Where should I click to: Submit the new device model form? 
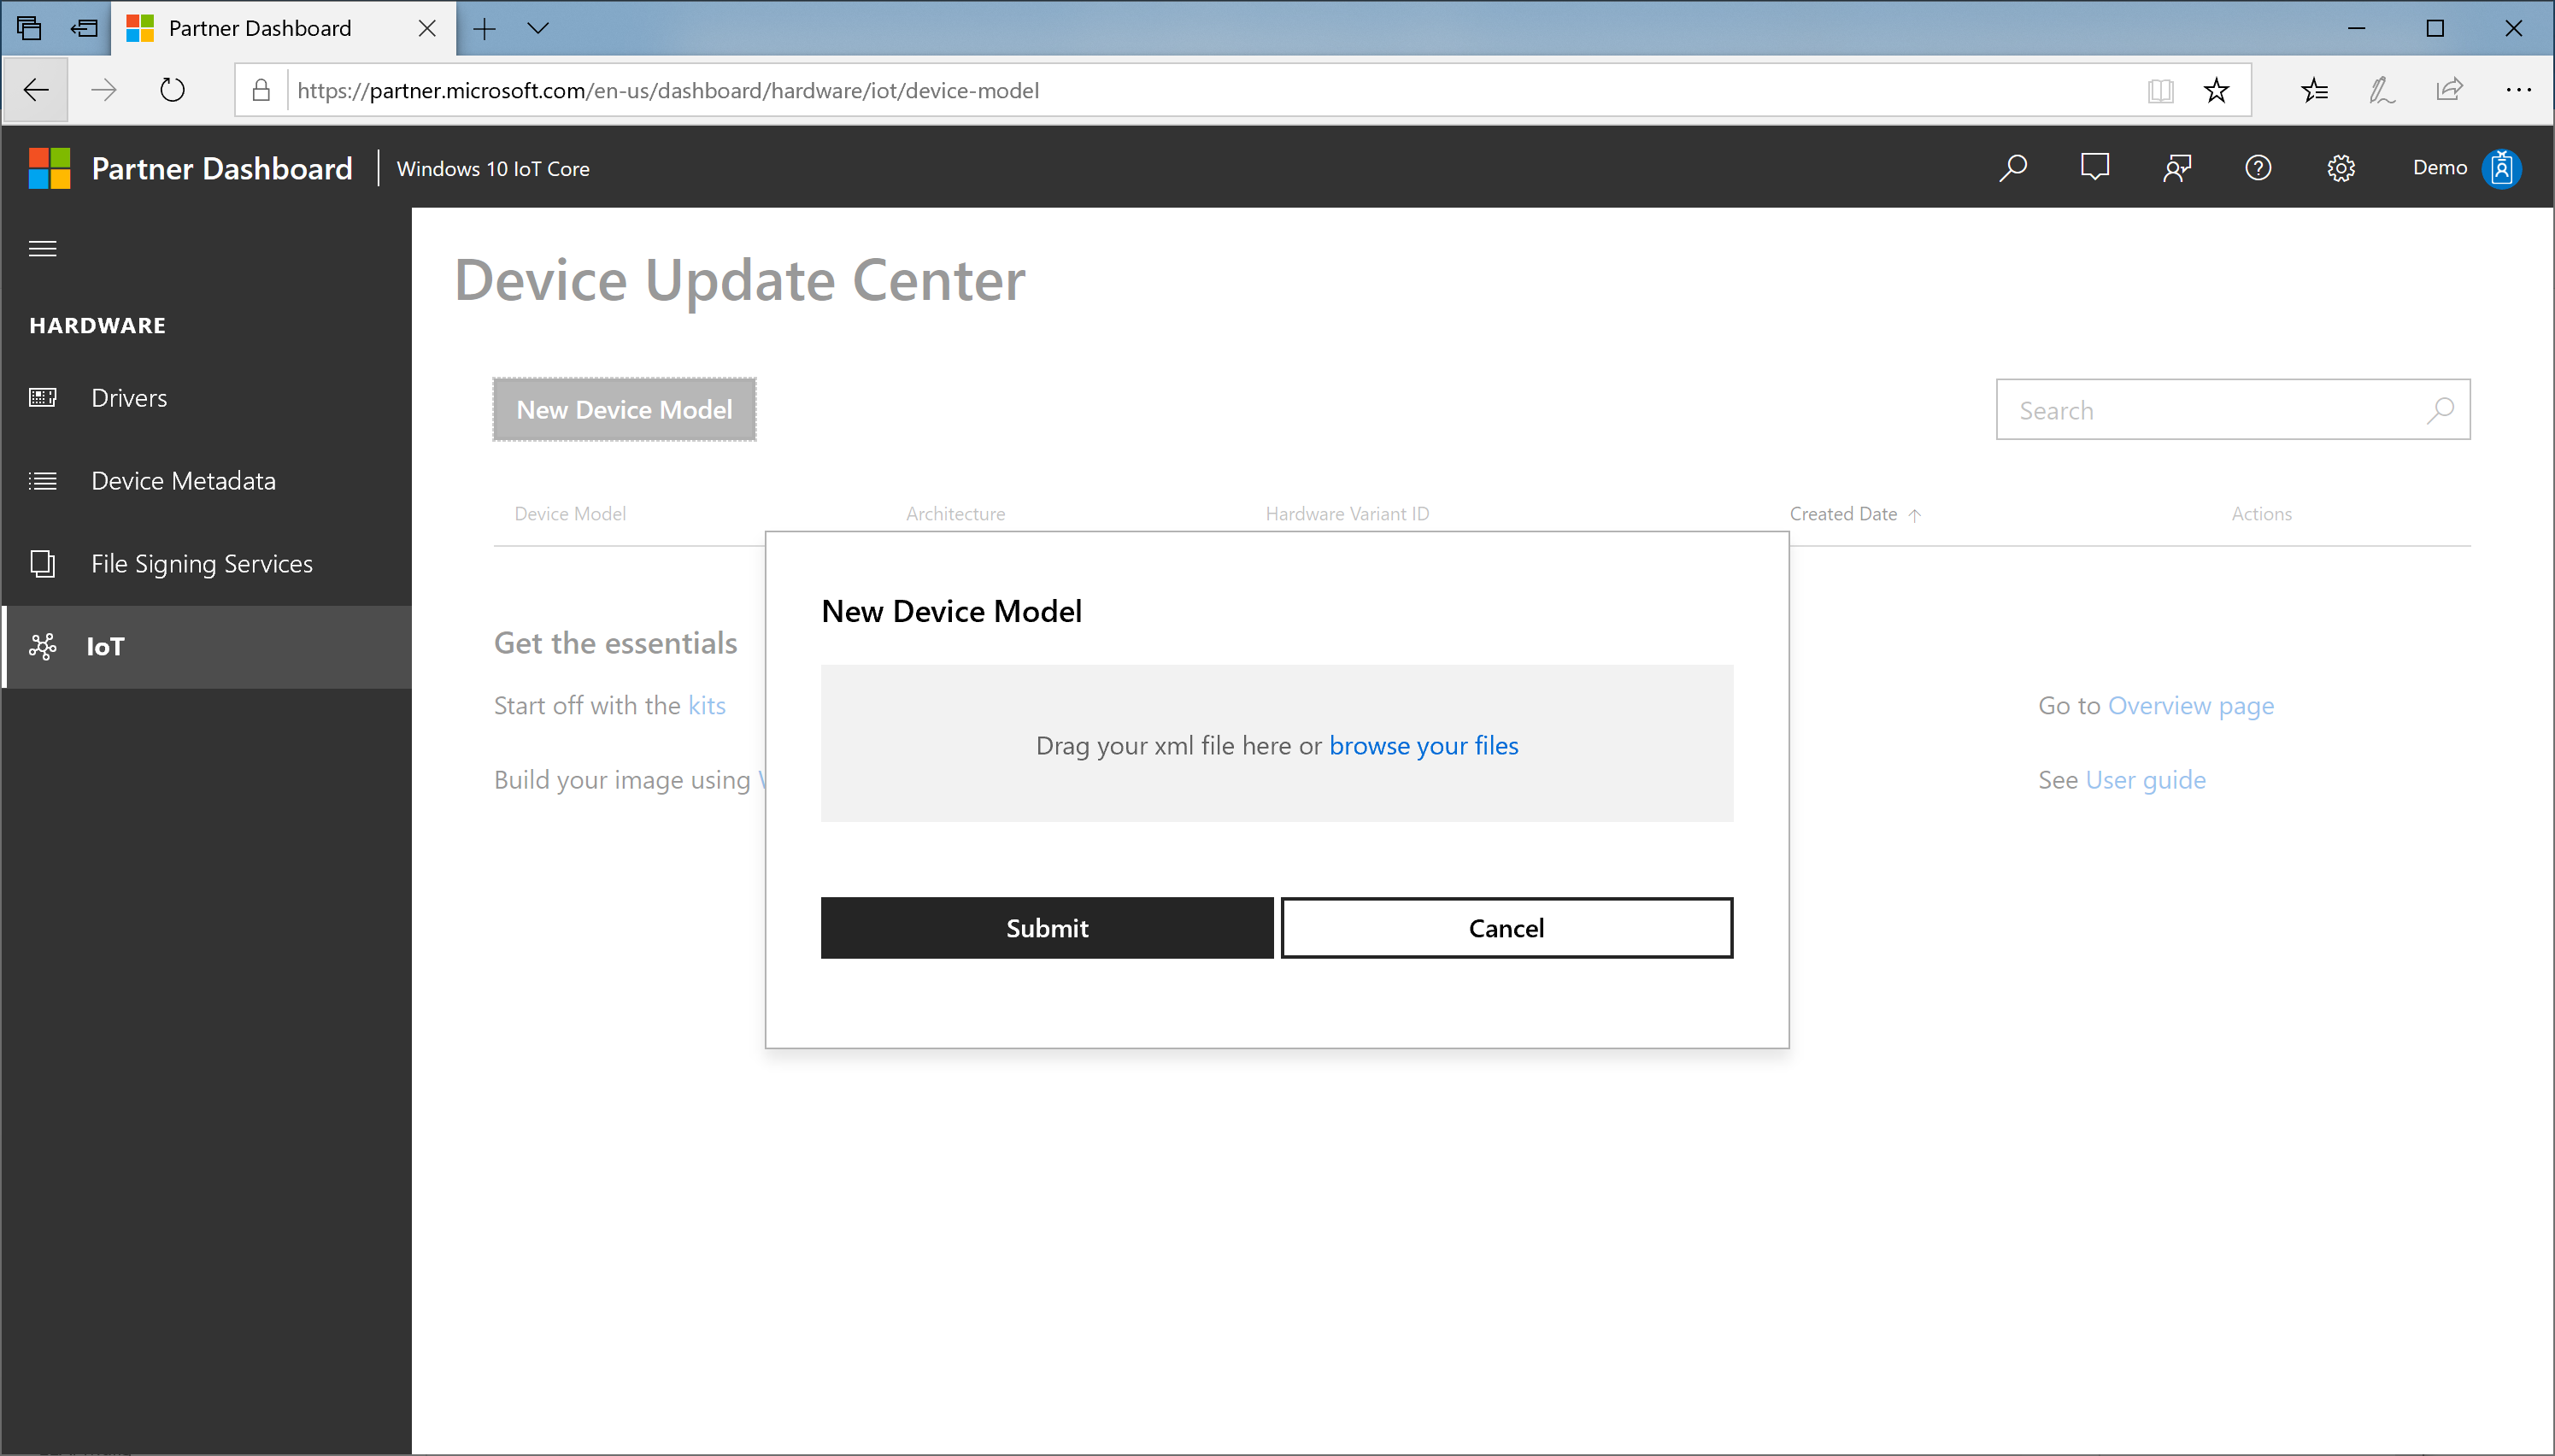point(1046,926)
